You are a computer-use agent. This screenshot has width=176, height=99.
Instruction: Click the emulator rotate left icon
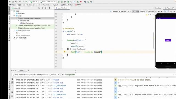(x=164, y=12)
